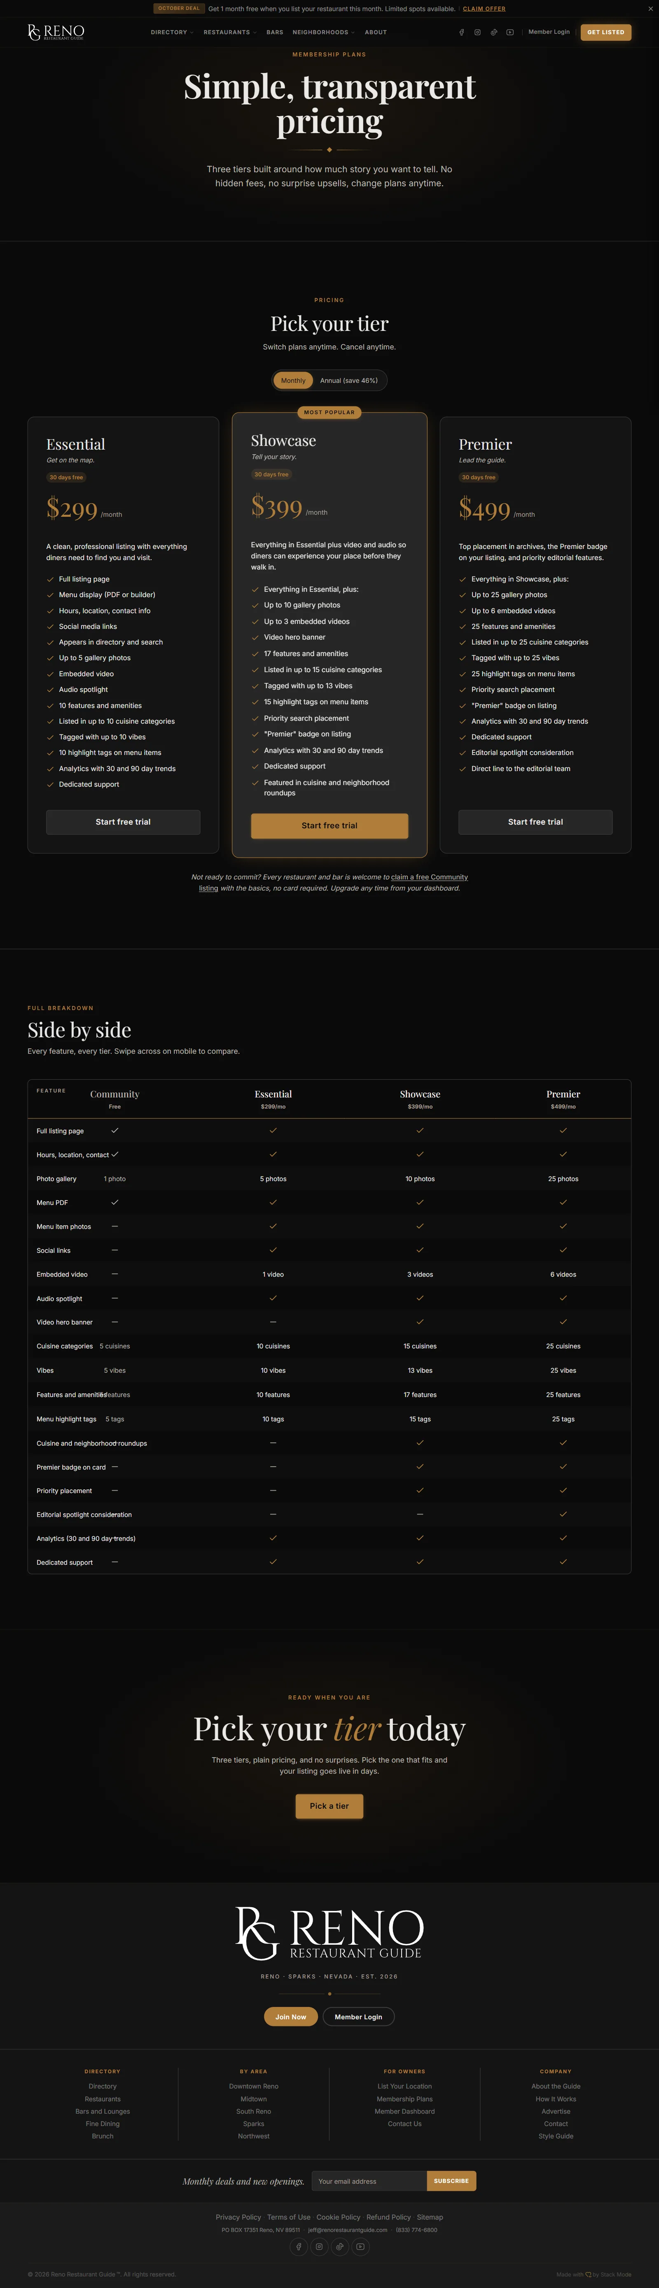Switch to Annual (save 46%) billing
Image resolution: width=659 pixels, height=2288 pixels.
tap(349, 380)
